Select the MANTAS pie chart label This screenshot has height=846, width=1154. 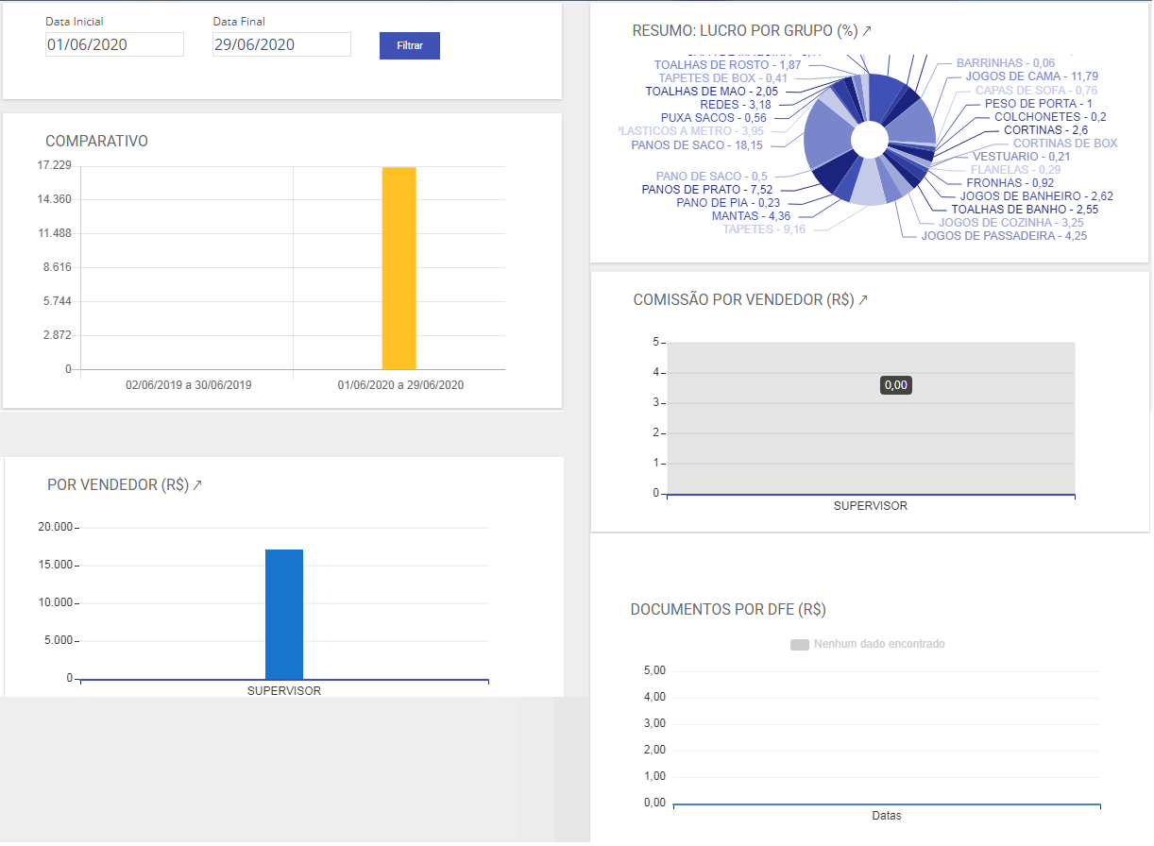tap(751, 216)
